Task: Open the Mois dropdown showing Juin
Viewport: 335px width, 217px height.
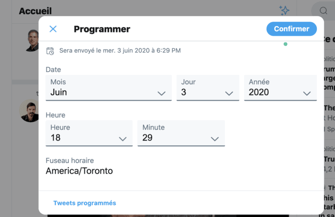Action: click(x=108, y=88)
